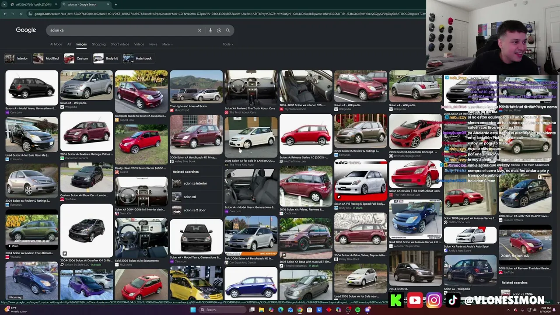Open related search 'scion xa 2 door'

click(x=196, y=210)
